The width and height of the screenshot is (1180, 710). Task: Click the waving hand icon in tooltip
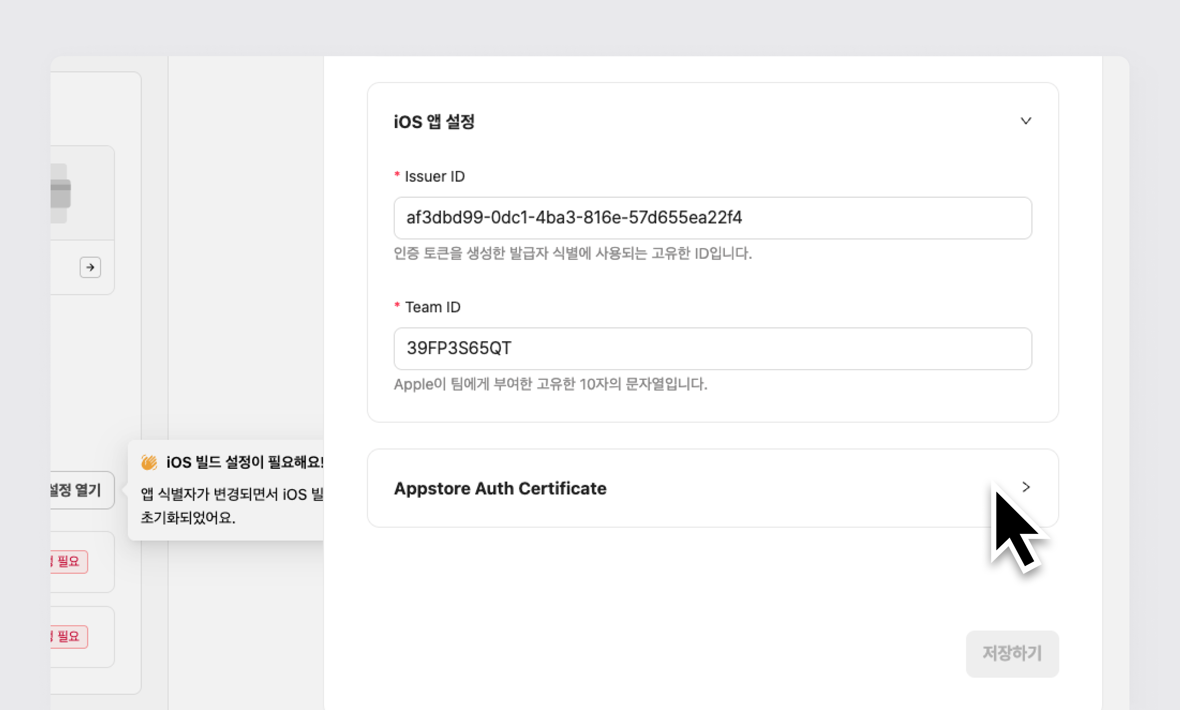(149, 462)
